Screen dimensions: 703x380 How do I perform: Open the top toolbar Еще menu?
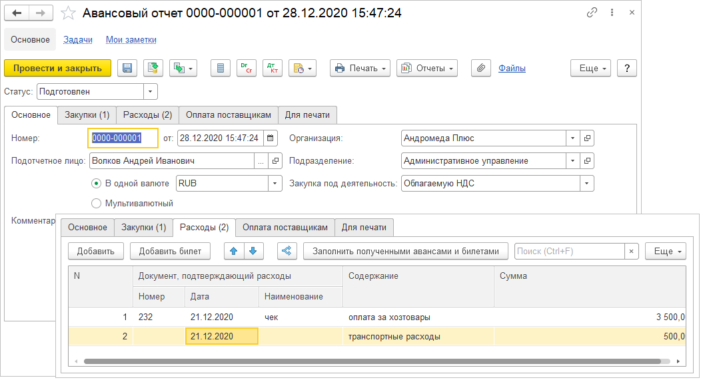590,68
